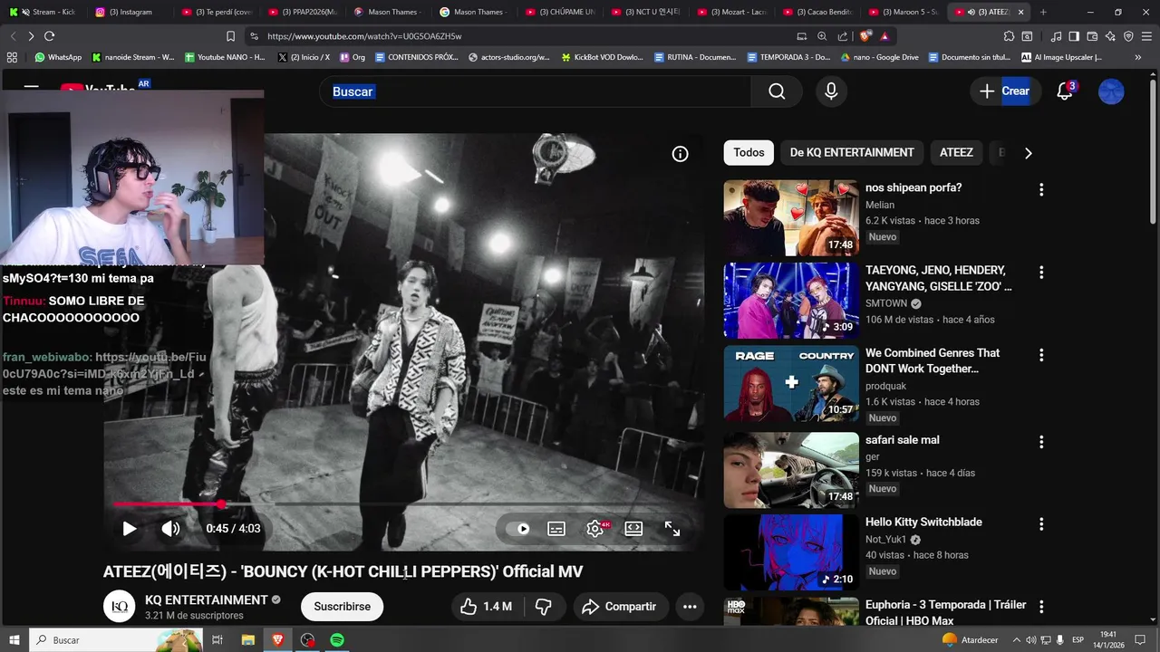
Task: Click the video info card icon
Action: tap(680, 154)
